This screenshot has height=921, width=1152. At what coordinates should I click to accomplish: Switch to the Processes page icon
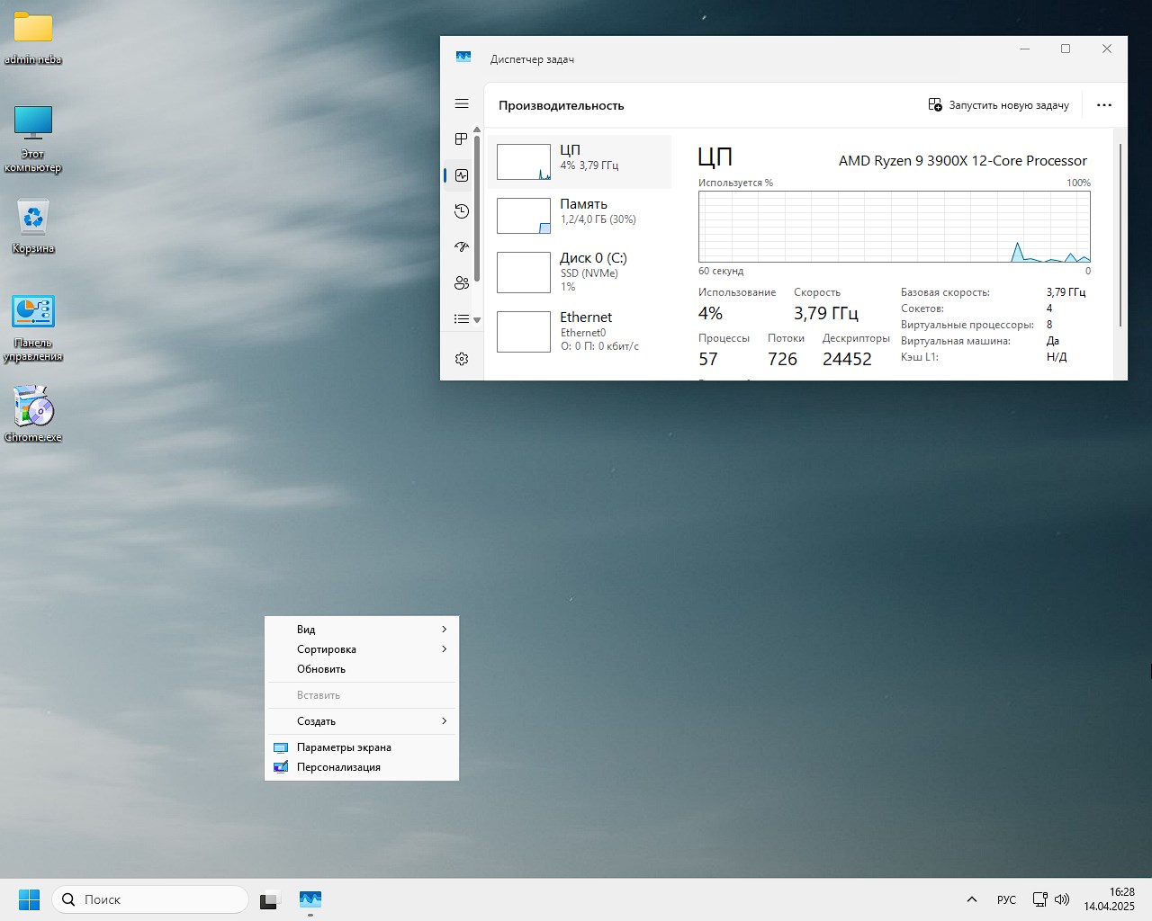pyautogui.click(x=462, y=139)
